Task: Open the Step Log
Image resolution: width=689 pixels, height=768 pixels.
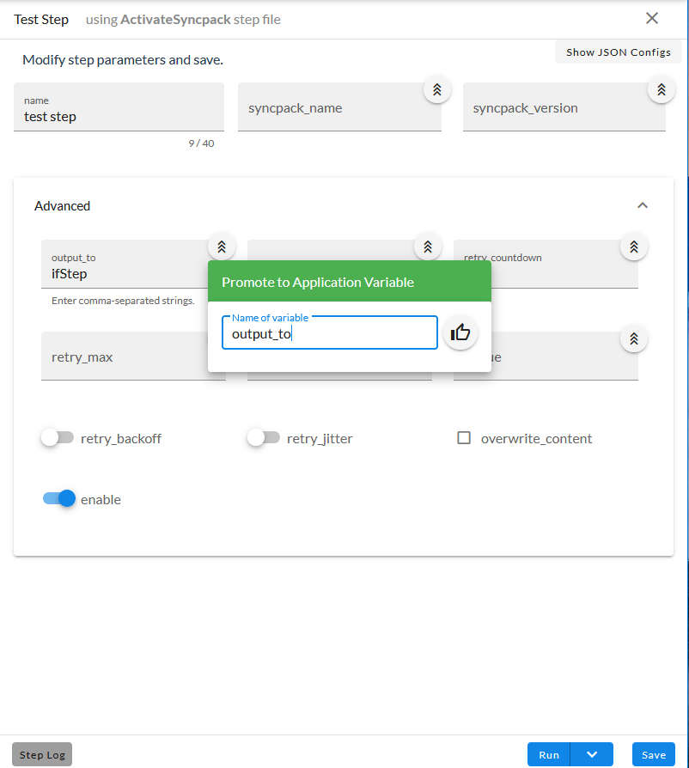Action: pos(42,754)
